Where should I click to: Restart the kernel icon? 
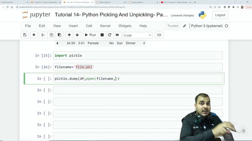coord(110,35)
